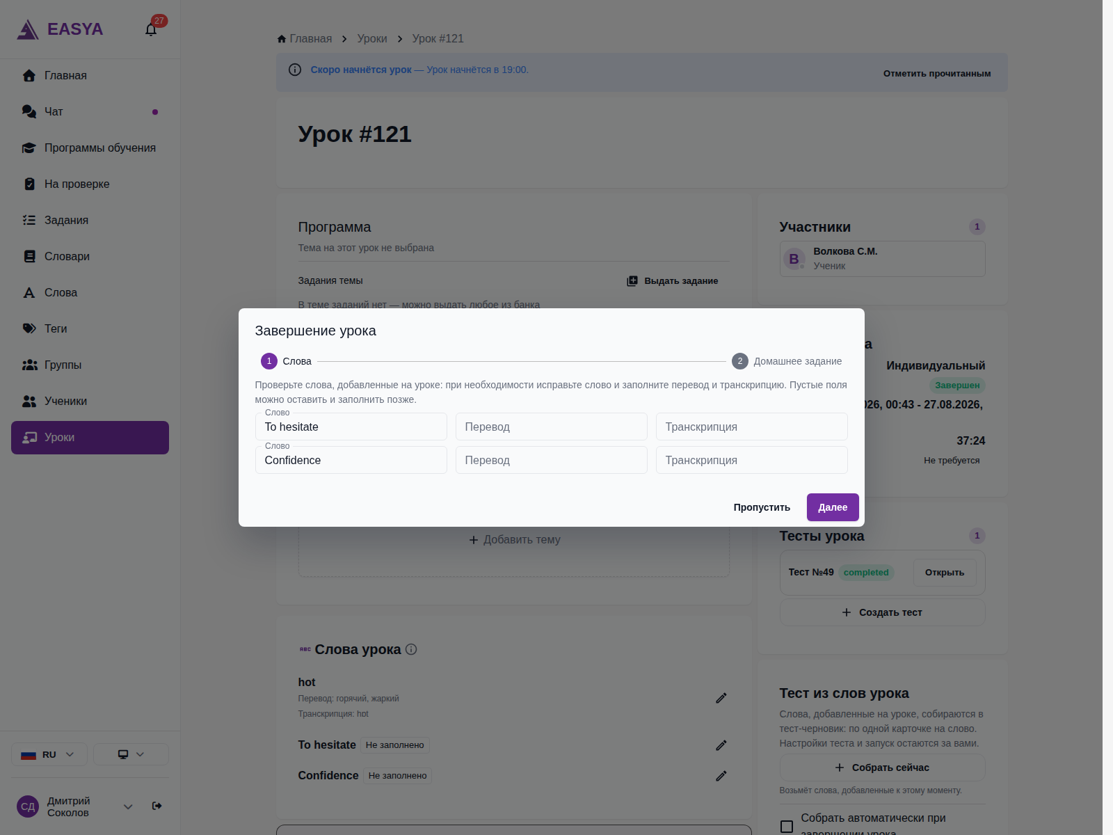Viewport: 1113px width, 835px height.
Task: Open the notifications bell
Action: point(151,29)
